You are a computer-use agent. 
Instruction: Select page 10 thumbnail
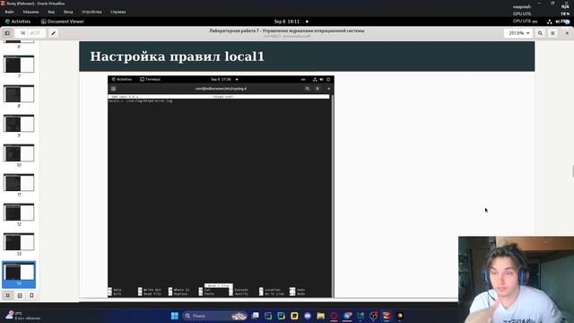19,153
